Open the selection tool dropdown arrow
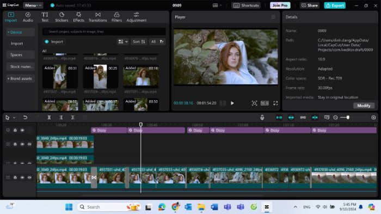 tap(14, 118)
